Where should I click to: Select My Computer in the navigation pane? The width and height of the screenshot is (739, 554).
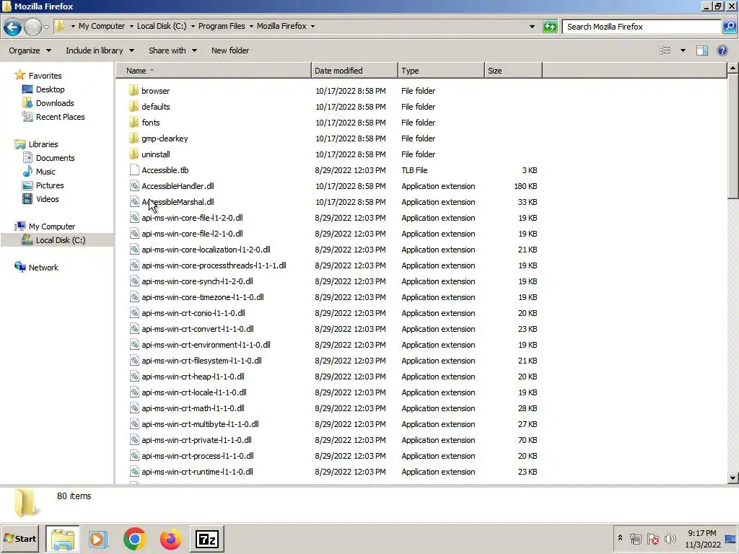pos(52,226)
